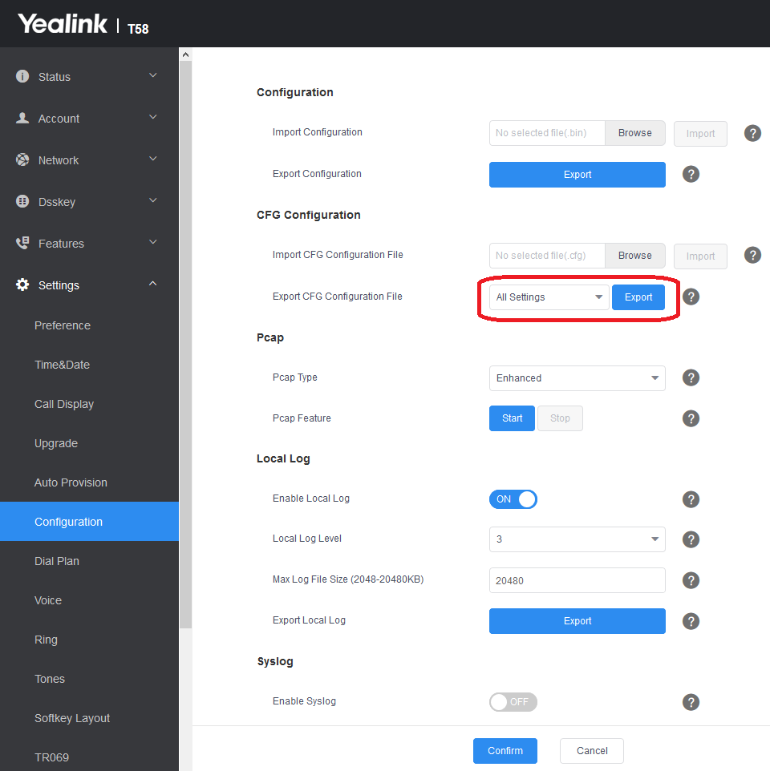Click the help icon beside Import Configuration
Image resolution: width=770 pixels, height=771 pixels.
click(752, 133)
